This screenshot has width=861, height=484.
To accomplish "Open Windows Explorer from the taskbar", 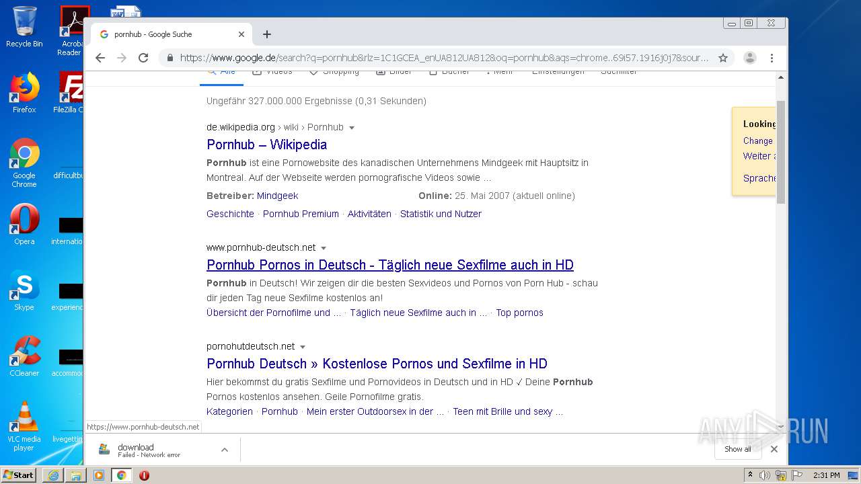I will click(x=76, y=475).
